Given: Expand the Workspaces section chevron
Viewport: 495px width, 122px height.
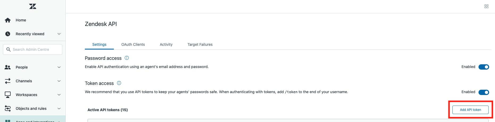Looking at the screenshot, I should [x=59, y=95].
